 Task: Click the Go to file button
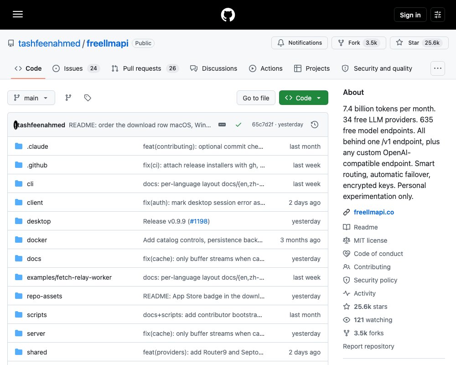[x=256, y=98]
